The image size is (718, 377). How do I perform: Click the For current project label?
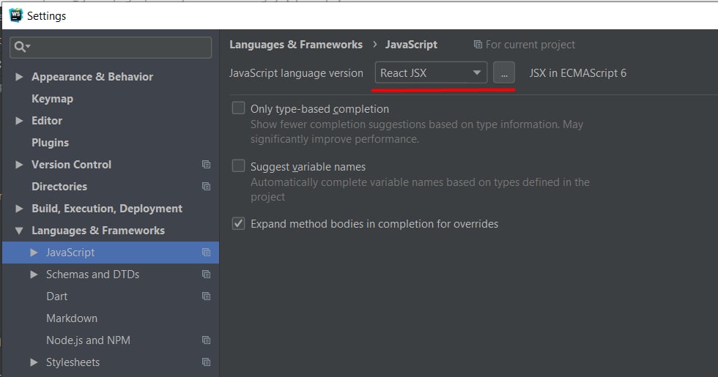point(530,45)
